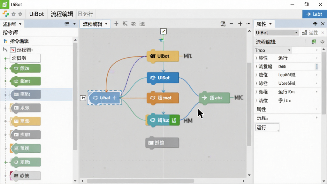Select the yellow UiBot node on canvas
Screen dimensions: 327x184
(x=163, y=56)
